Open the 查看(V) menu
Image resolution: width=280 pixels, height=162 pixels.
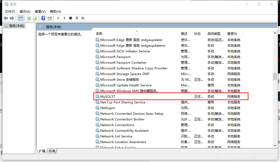[x=40, y=12]
